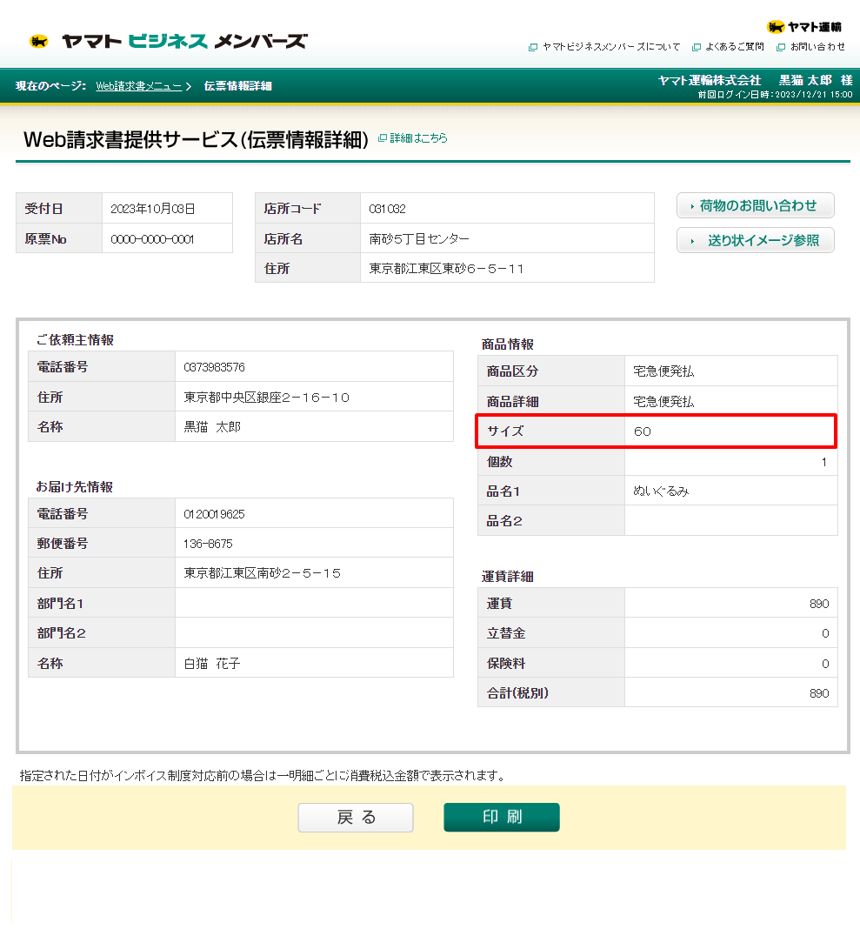The image size is (860, 936).
Task: Select サイズ value 60
Action: [x=642, y=431]
